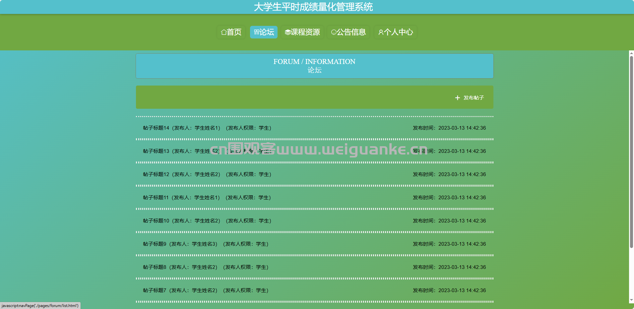Viewport: 634px width, 309px height.
Task: Click the layers icon beside 课程资源
Action: tap(287, 32)
